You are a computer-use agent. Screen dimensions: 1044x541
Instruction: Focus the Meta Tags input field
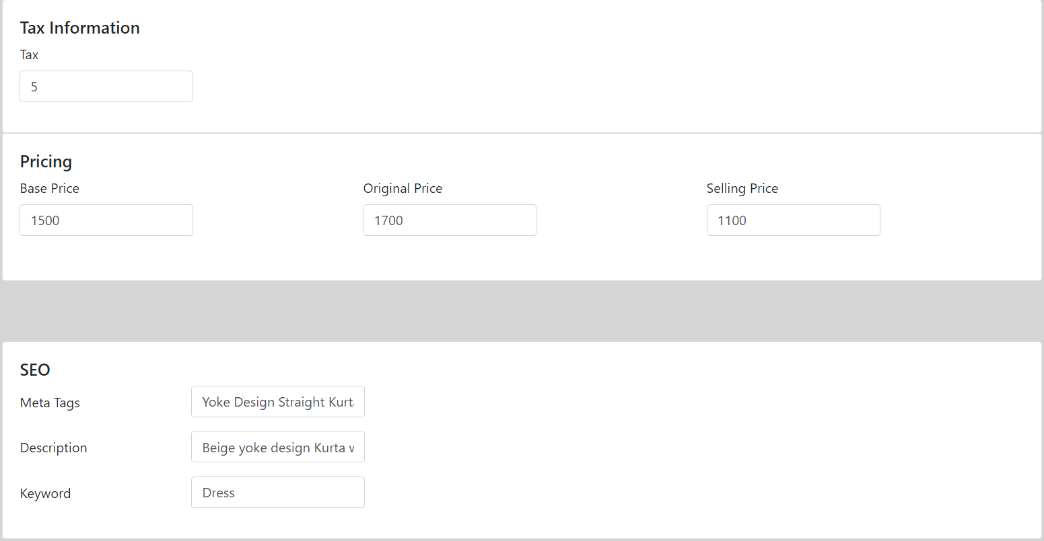[x=278, y=402]
